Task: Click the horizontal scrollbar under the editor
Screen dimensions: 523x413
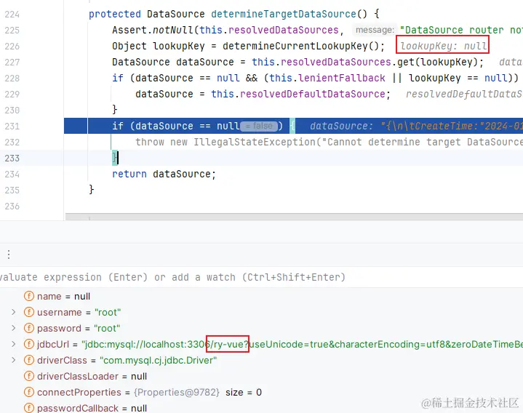Action: click(294, 217)
